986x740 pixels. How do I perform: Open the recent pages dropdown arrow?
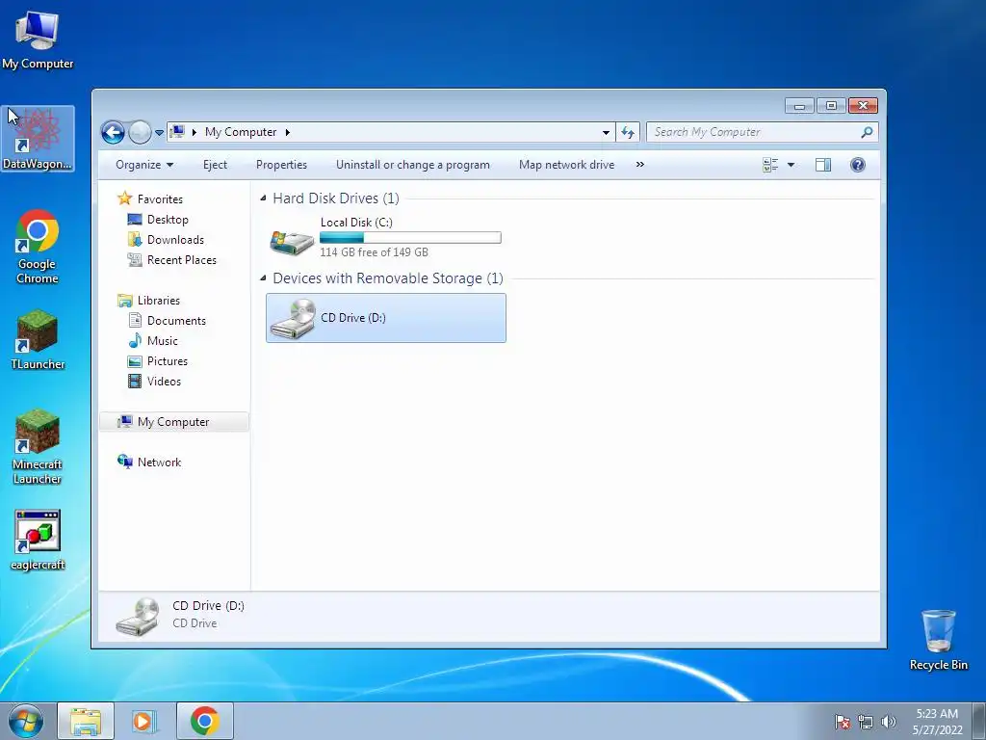[x=159, y=133]
